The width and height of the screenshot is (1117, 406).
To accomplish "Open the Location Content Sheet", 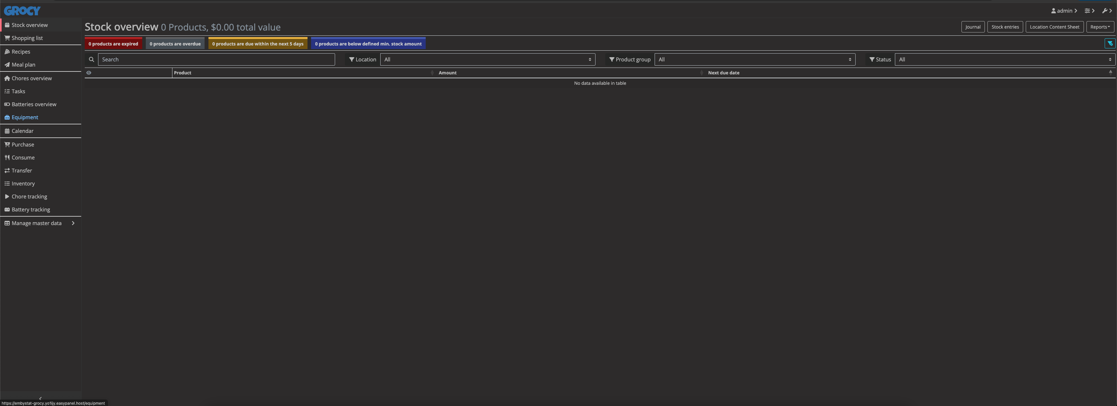I will pyautogui.click(x=1055, y=26).
